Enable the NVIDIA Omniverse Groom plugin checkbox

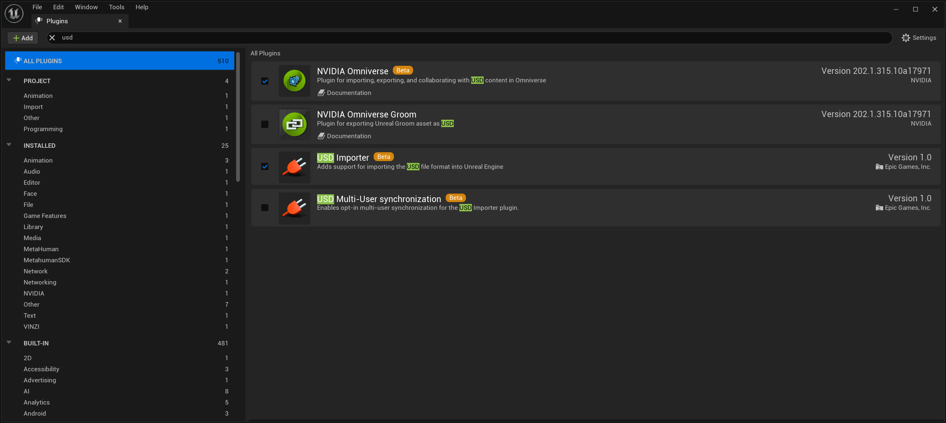pos(265,124)
